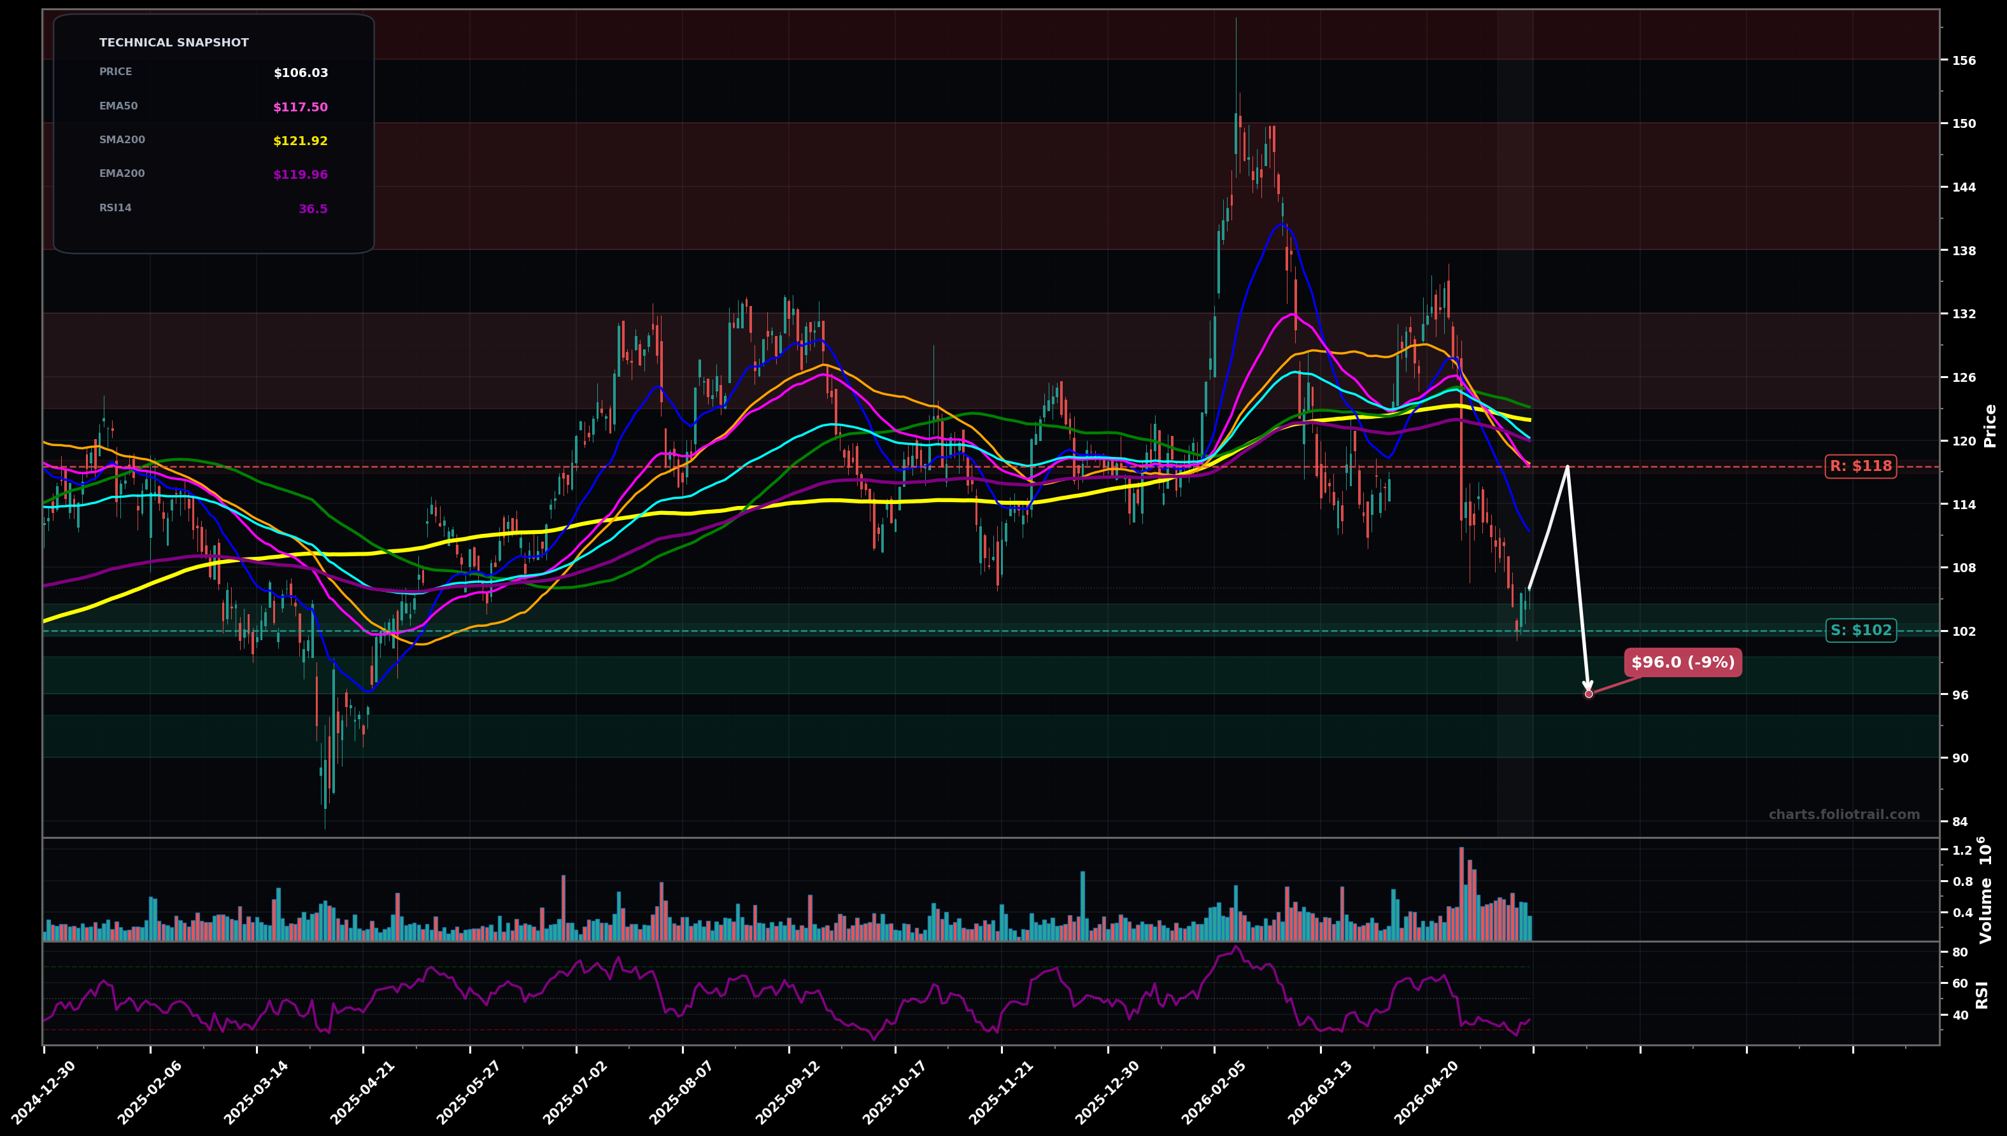Click the 2025-03-14 date axis label
The height and width of the screenshot is (1136, 2007).
256,1092
